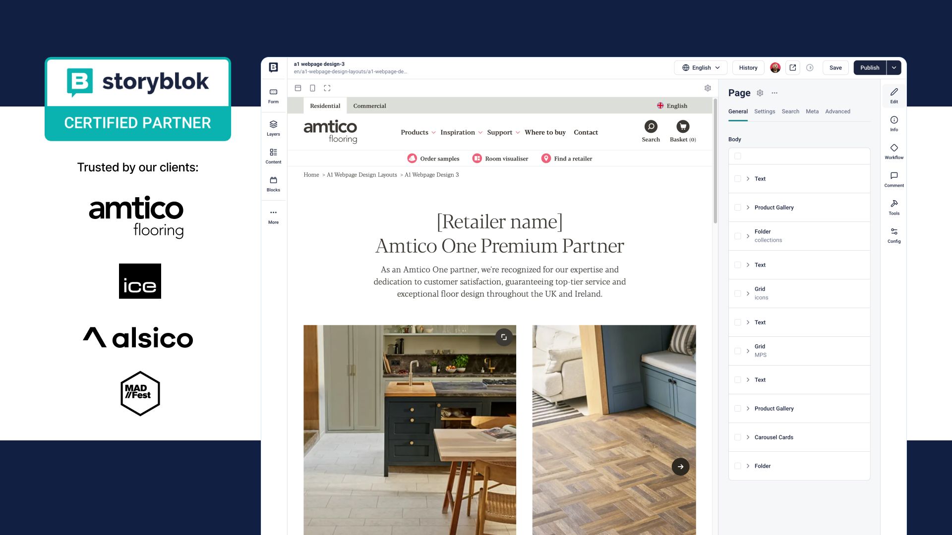Expand the Grid MPS block
Screen dimensions: 952x535
(748, 351)
